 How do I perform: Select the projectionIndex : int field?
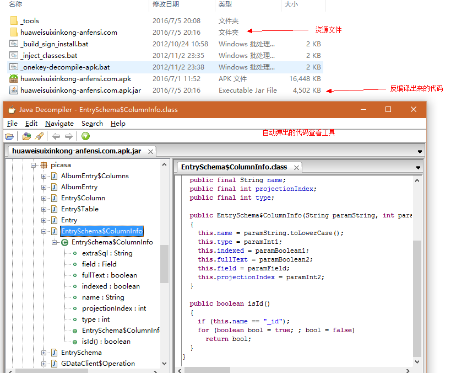[x=114, y=308]
